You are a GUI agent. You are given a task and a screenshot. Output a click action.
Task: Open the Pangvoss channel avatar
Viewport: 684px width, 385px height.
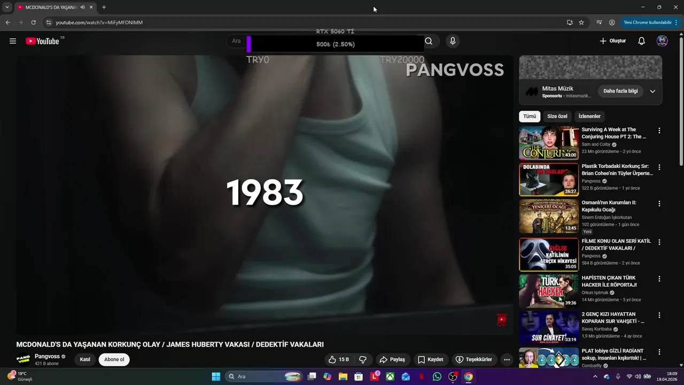click(x=23, y=359)
